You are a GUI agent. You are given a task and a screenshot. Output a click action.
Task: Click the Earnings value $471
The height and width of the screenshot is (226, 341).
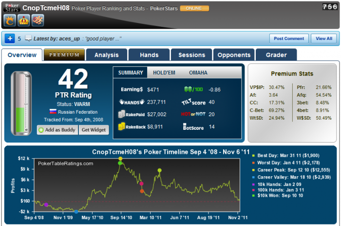pos(153,90)
